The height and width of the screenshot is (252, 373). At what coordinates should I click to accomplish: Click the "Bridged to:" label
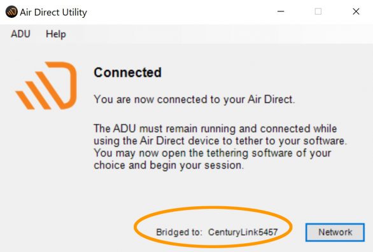point(179,232)
